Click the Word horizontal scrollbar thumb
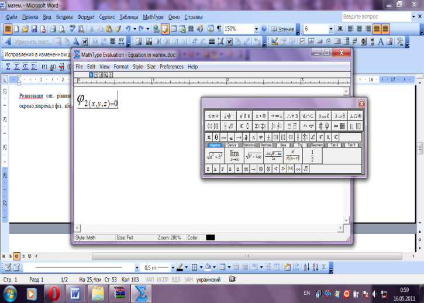The image size is (424, 303). [247, 256]
